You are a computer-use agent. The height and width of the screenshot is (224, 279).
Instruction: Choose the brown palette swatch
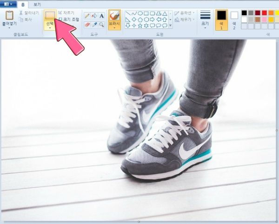[x=258, y=20]
